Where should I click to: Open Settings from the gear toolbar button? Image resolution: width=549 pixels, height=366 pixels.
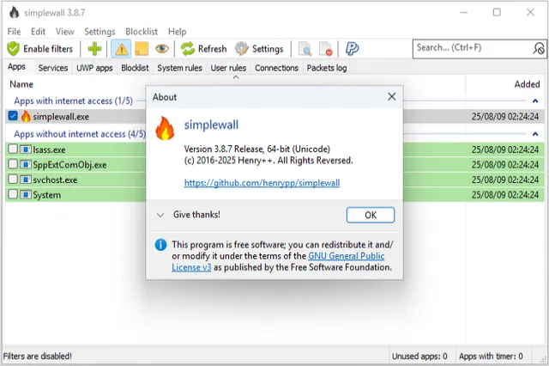click(x=259, y=49)
